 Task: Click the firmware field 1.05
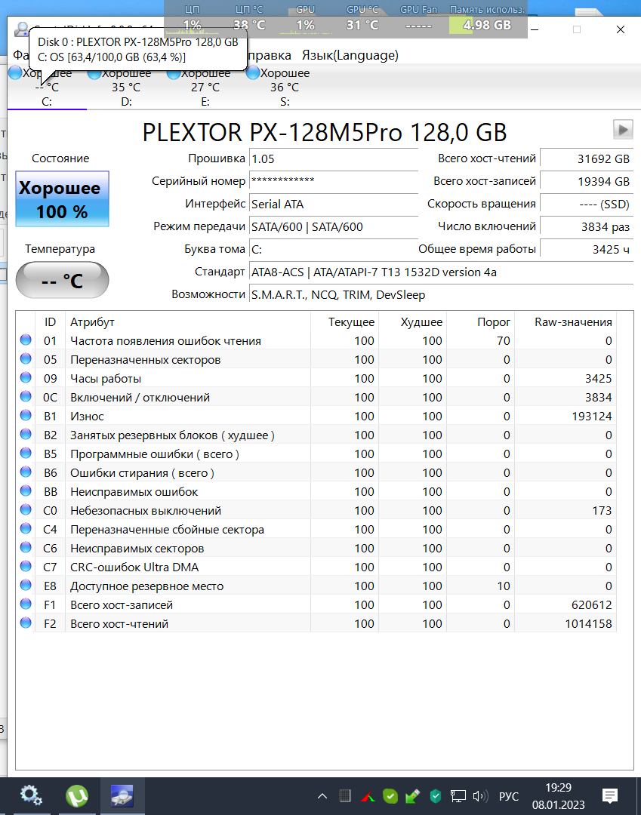click(x=334, y=158)
